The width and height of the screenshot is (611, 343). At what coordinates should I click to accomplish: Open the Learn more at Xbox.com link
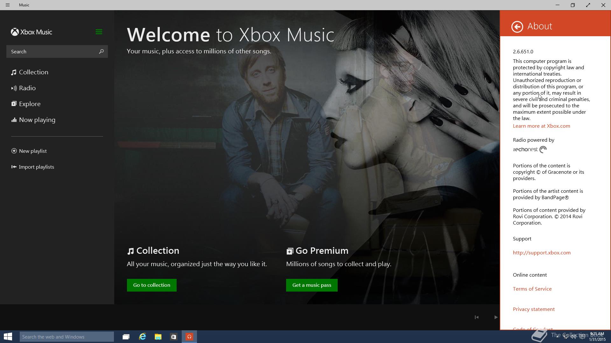541,126
